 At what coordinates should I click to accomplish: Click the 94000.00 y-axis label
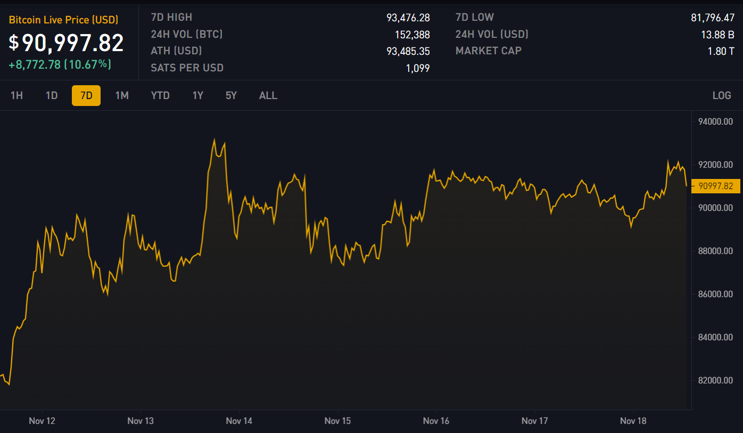[715, 122]
